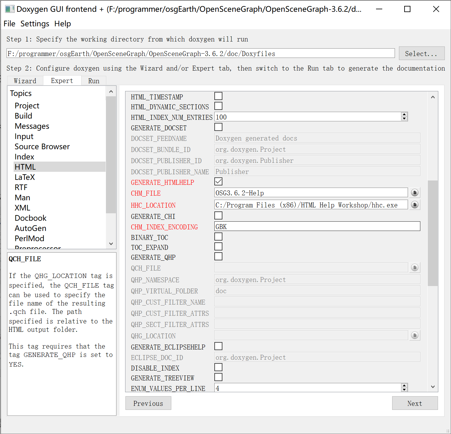The height and width of the screenshot is (434, 451).
Task: Click the down arrow on the Topics scrollbar
Action: click(111, 244)
